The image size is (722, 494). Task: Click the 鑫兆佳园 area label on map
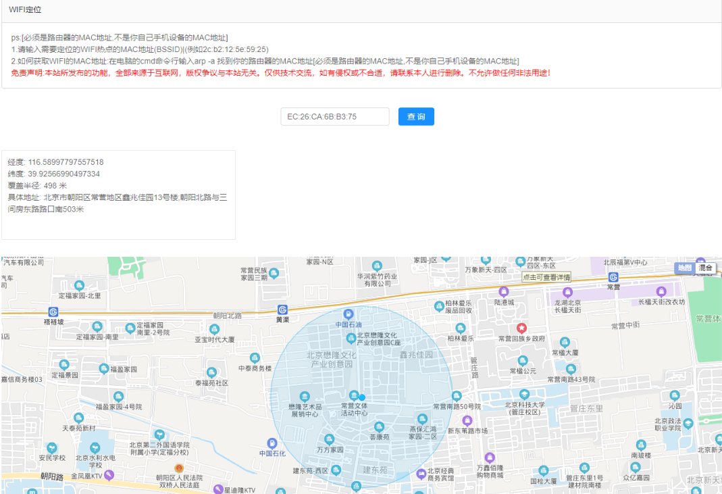(x=416, y=354)
